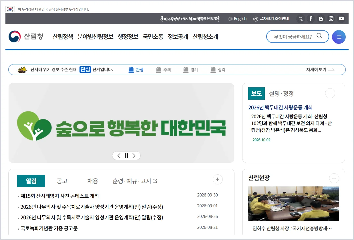Screen dimensions: 354x240
Task: Switch to the 채용 tab
Action: 93,181
